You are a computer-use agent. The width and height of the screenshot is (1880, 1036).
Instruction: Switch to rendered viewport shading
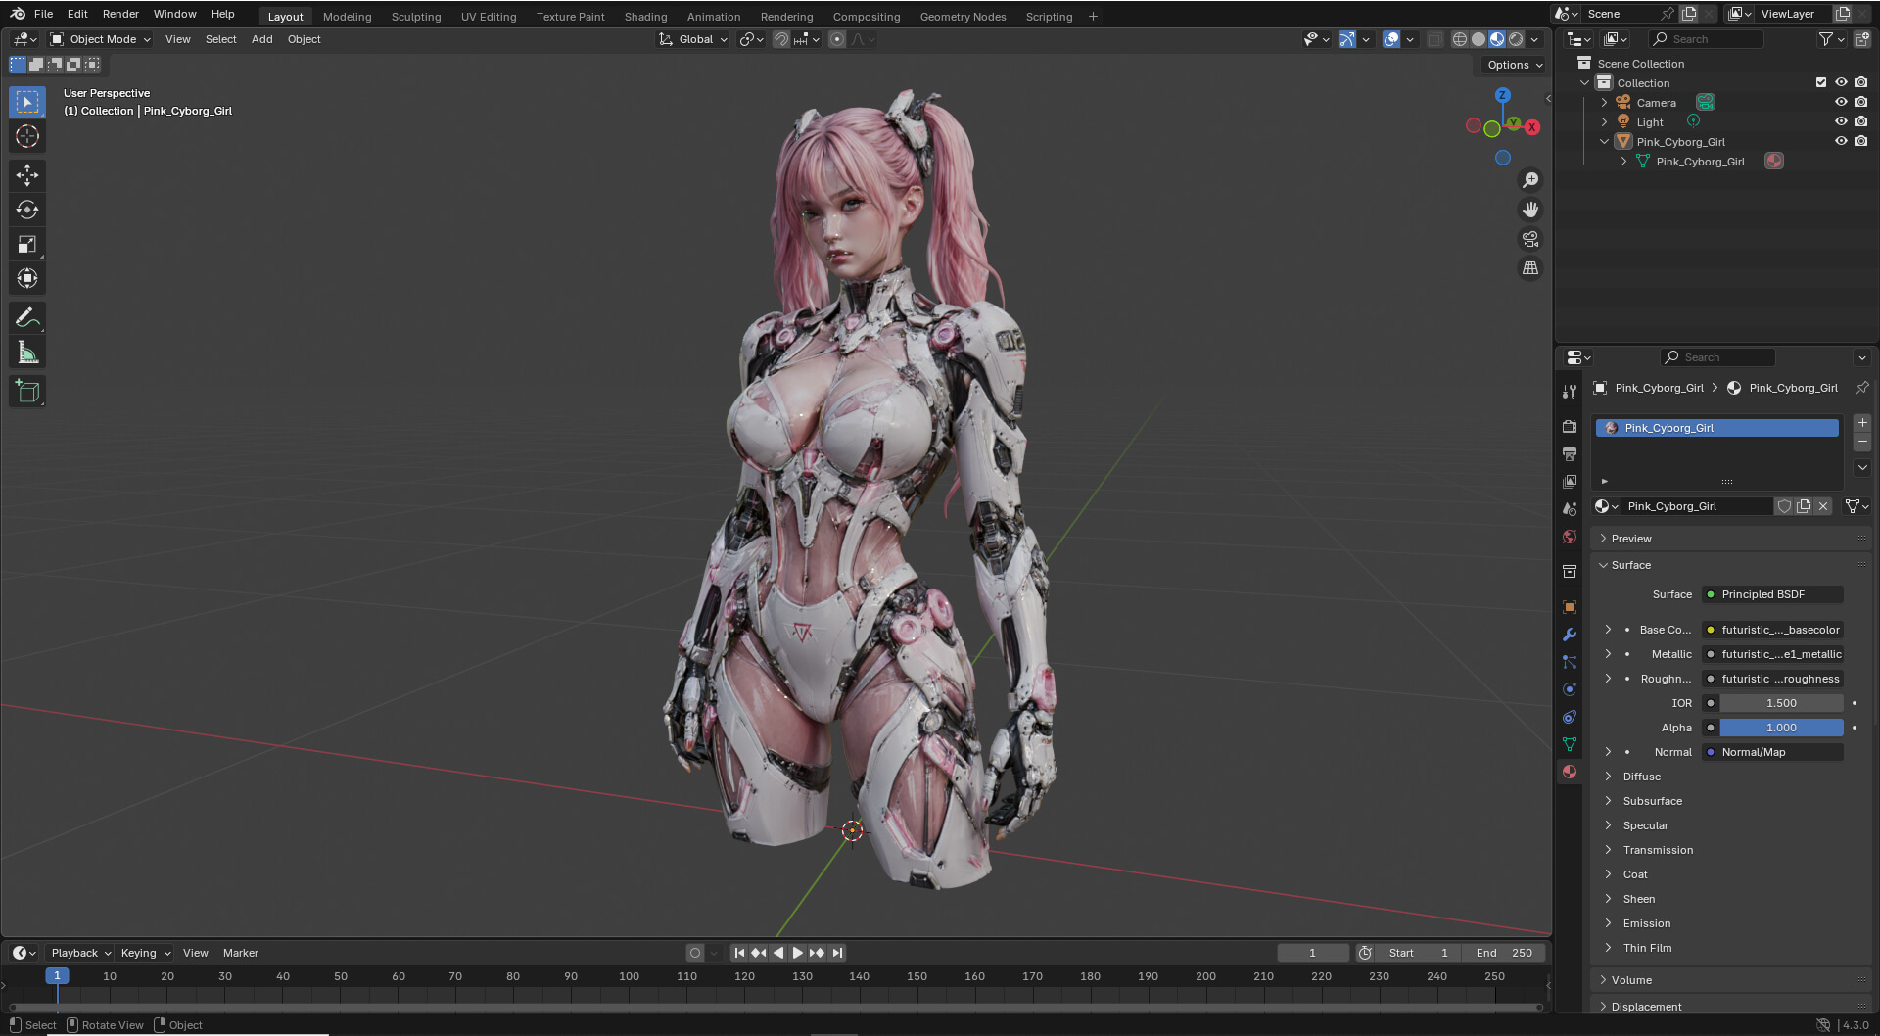point(1516,39)
